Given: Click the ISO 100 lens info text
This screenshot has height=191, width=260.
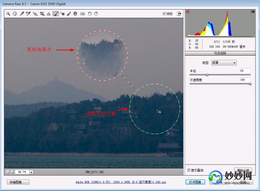Looking at the screenshot, I should tap(227, 47).
